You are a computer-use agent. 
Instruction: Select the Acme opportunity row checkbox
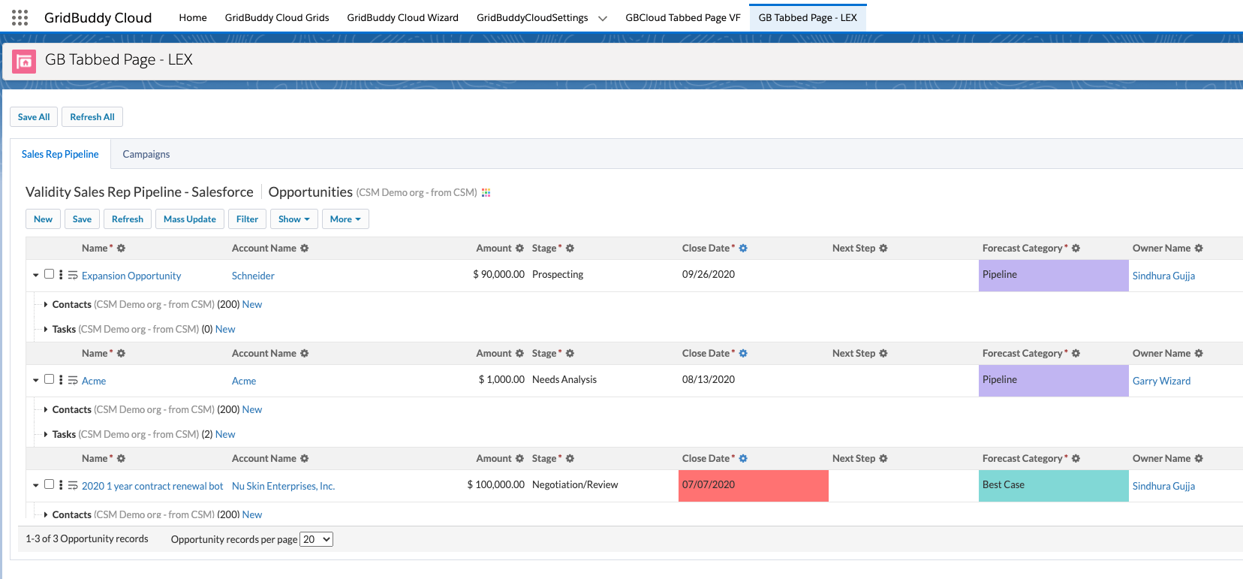49,379
